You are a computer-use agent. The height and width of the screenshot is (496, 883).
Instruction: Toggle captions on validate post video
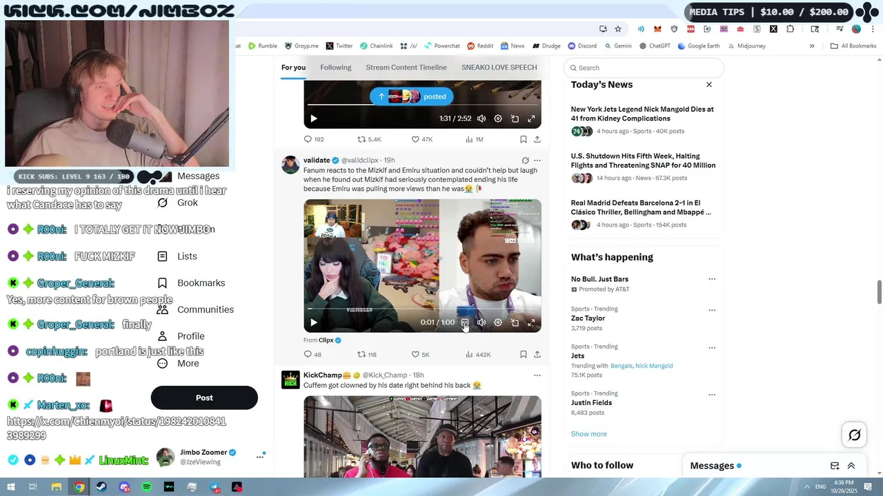(x=465, y=322)
